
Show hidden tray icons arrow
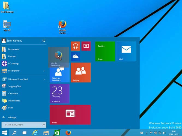click(147, 133)
